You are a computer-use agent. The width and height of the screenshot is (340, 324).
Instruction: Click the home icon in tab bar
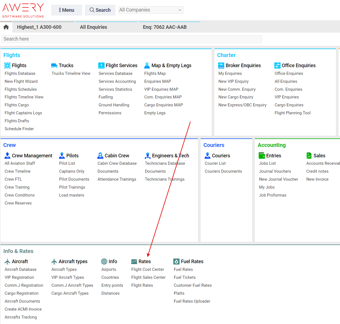(x=6, y=27)
